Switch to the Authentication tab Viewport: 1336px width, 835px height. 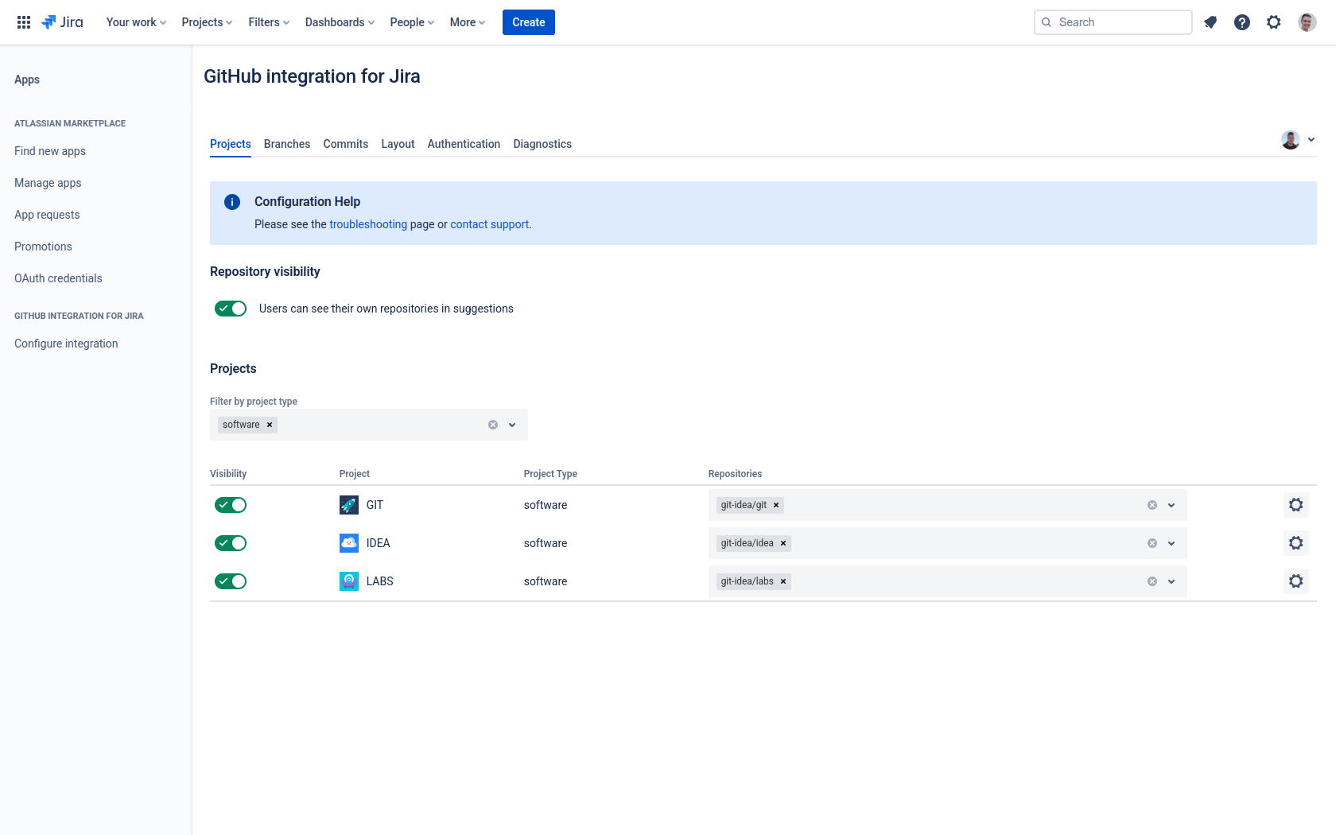pos(464,144)
